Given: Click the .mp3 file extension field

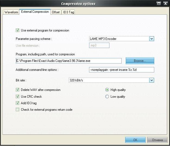Looking at the screenshot, I should coord(99,46).
